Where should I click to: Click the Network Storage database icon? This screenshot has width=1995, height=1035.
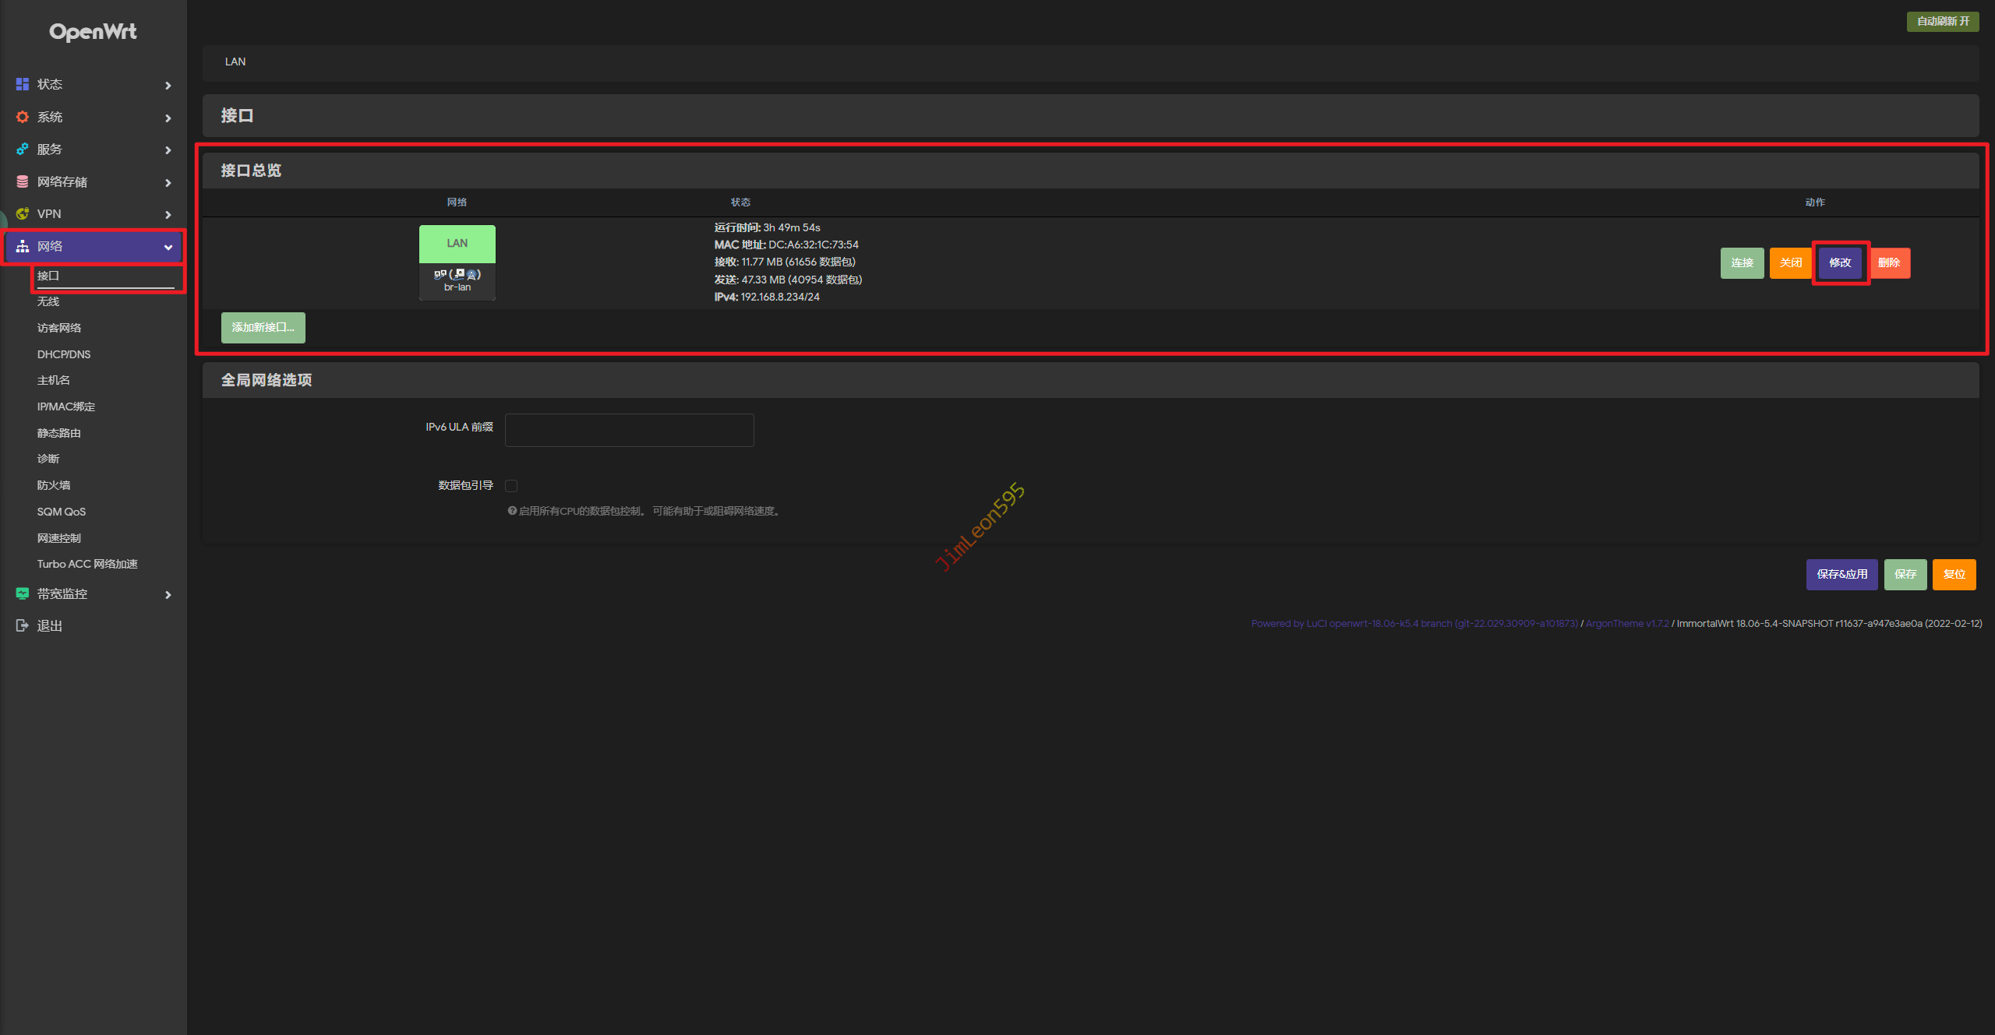tap(23, 181)
